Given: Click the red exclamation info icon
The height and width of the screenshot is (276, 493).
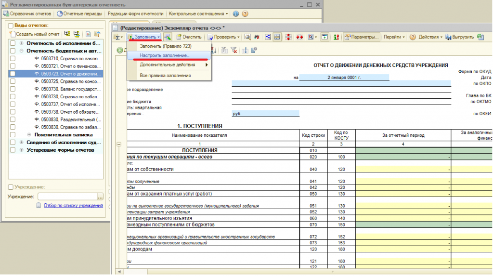Looking at the screenshot, I should coord(336,37).
